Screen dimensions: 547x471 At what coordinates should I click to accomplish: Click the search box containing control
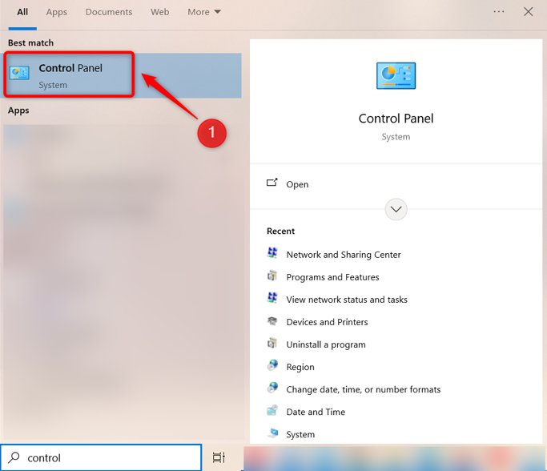click(101, 457)
